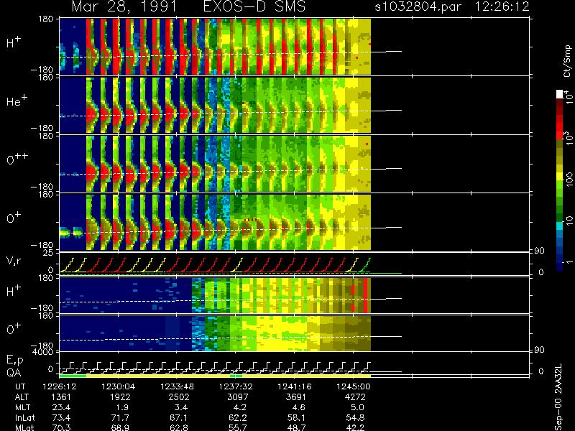Click the InLat value "54.8"
Viewport: 575px width, 431px height.
point(355,417)
